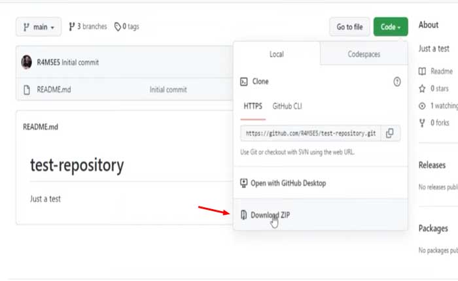This screenshot has width=458, height=281.
Task: Open the Initial commit message beside R4M5E5
Action: click(x=80, y=63)
